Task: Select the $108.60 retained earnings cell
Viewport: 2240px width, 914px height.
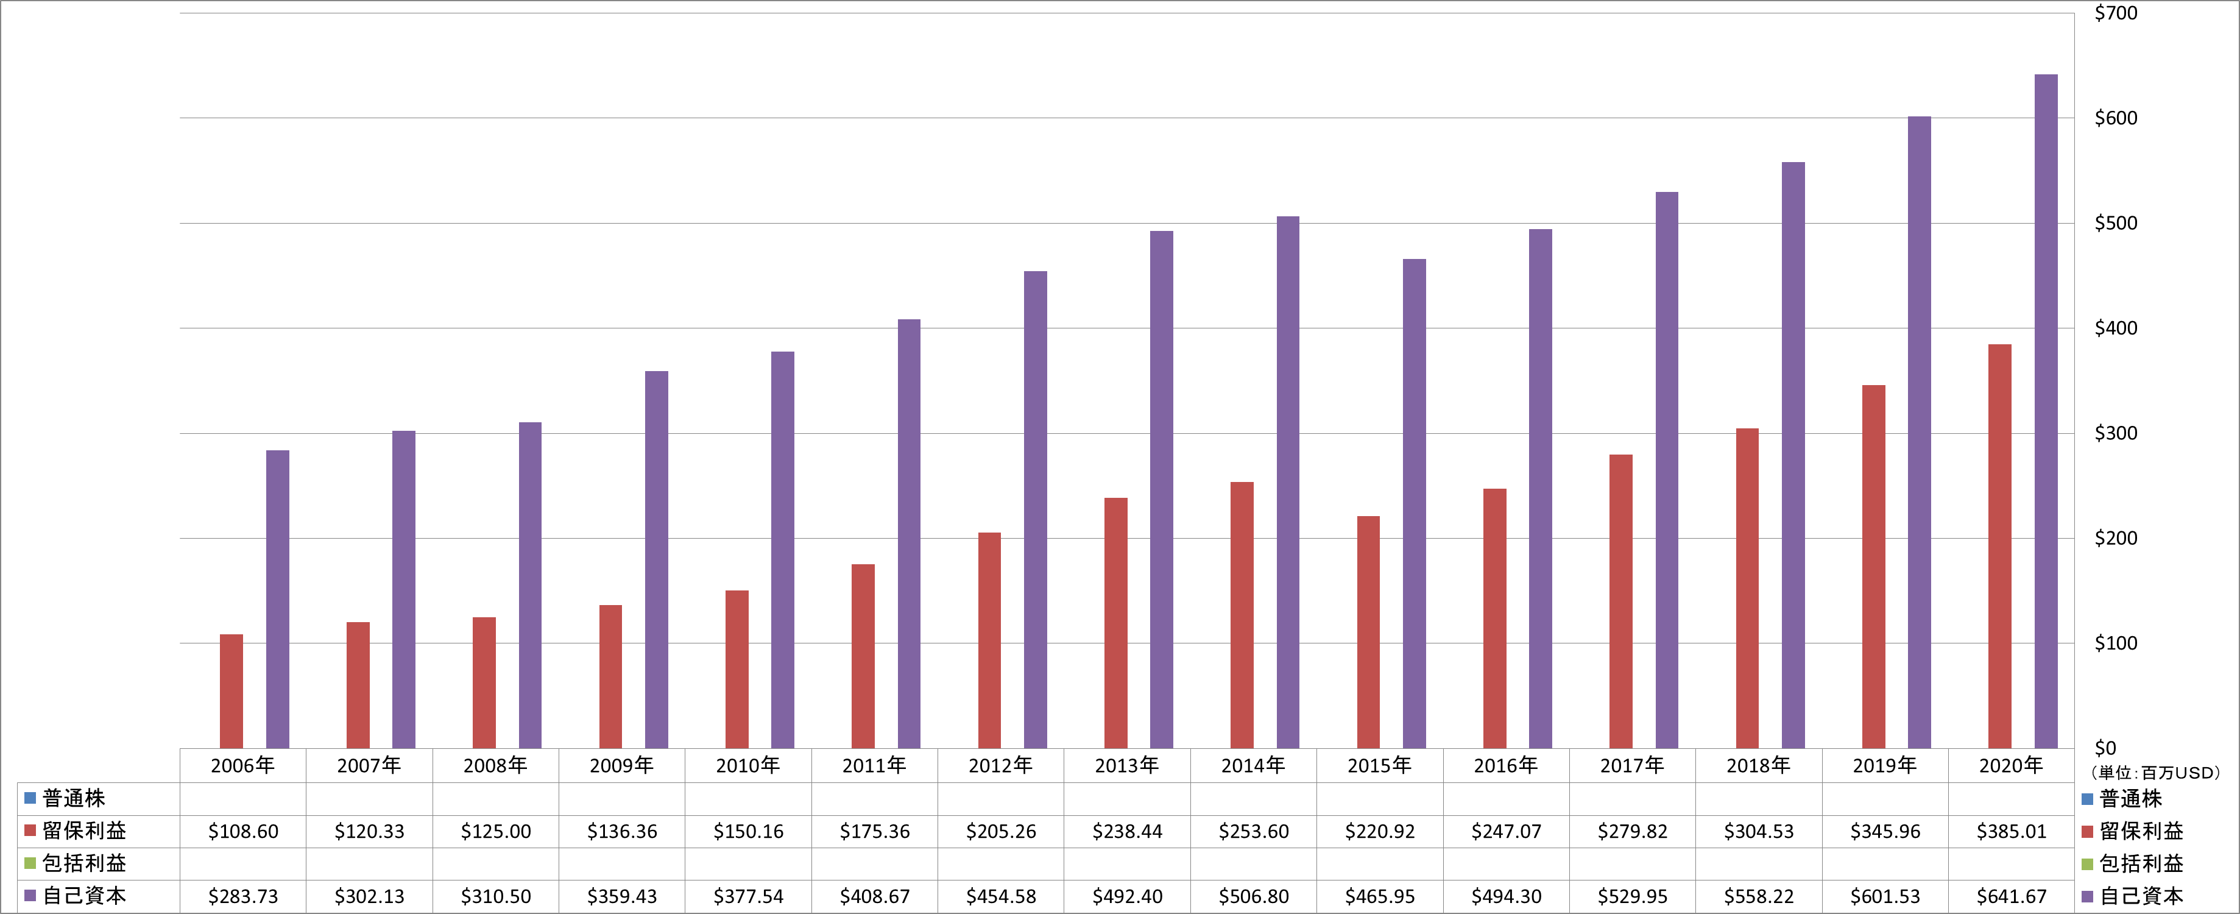Action: [242, 831]
